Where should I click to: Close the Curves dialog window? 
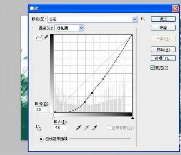coord(174,8)
